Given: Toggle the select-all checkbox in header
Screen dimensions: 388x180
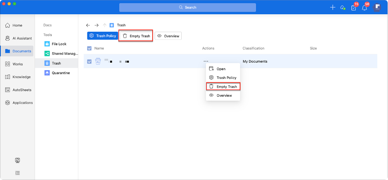Looking at the screenshot, I should [89, 48].
